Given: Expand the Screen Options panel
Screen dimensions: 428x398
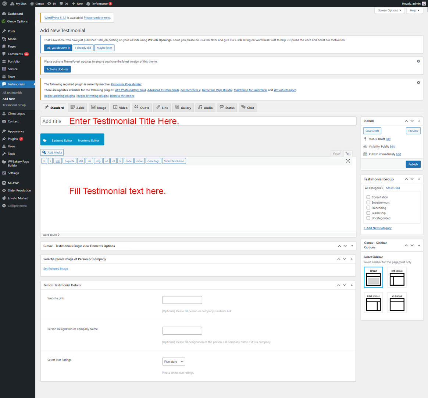Looking at the screenshot, I should [x=389, y=10].
